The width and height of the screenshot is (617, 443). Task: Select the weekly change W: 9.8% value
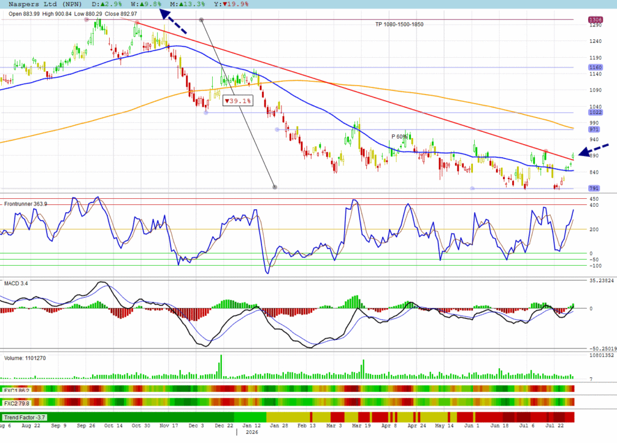pyautogui.click(x=146, y=4)
